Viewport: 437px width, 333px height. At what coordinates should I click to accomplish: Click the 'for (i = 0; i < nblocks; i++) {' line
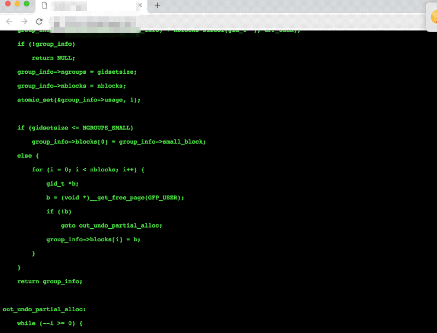click(88, 170)
